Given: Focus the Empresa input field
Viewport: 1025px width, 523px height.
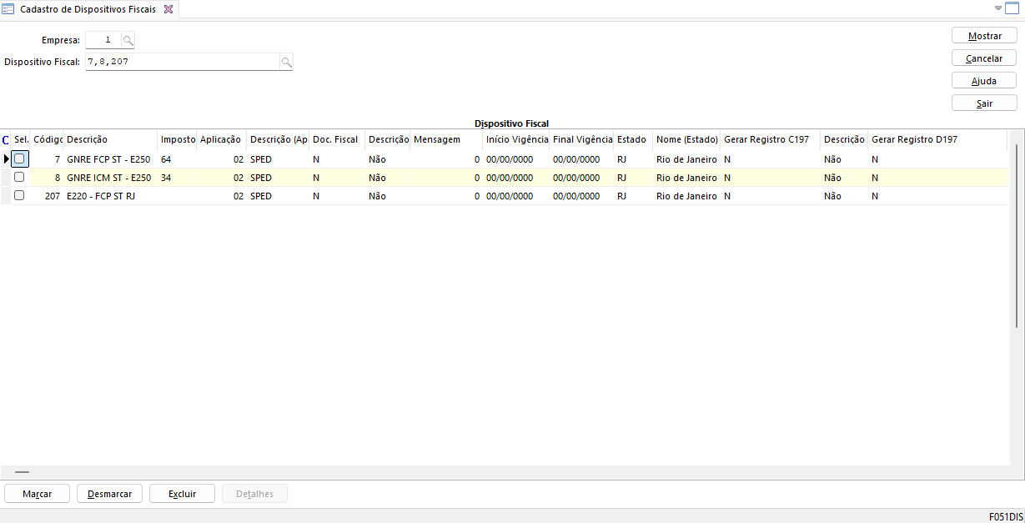Looking at the screenshot, I should click(x=103, y=39).
